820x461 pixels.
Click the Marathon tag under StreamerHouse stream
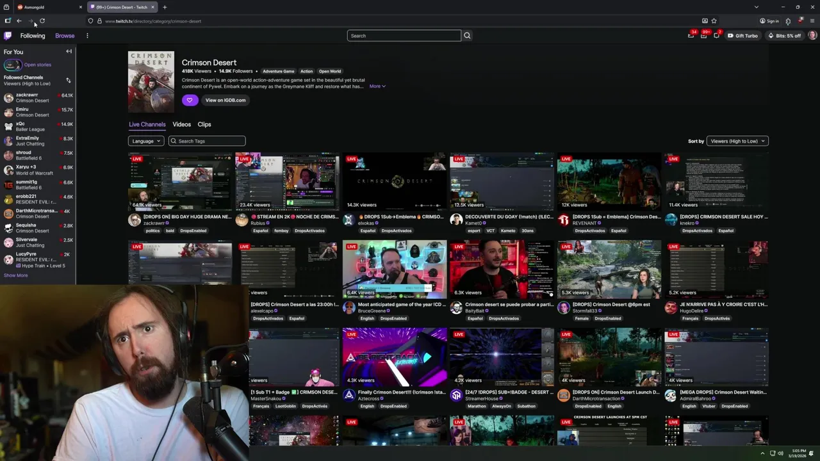click(477, 406)
